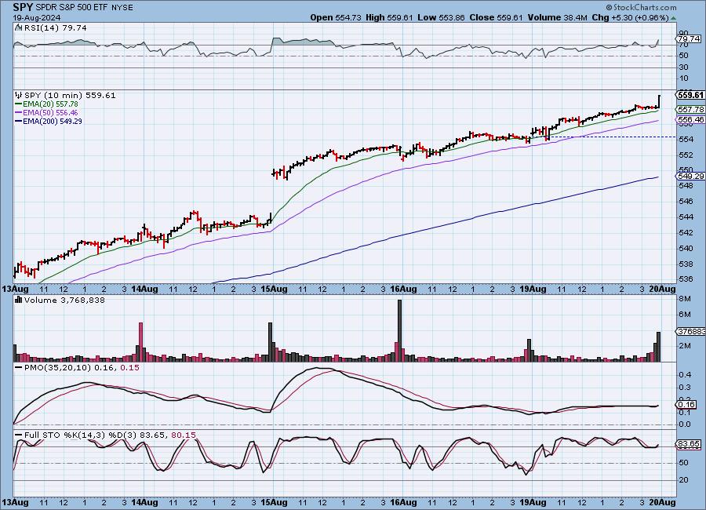This screenshot has height=510, width=706.
Task: Open the StockCharts.com copyright link
Action: pos(641,7)
